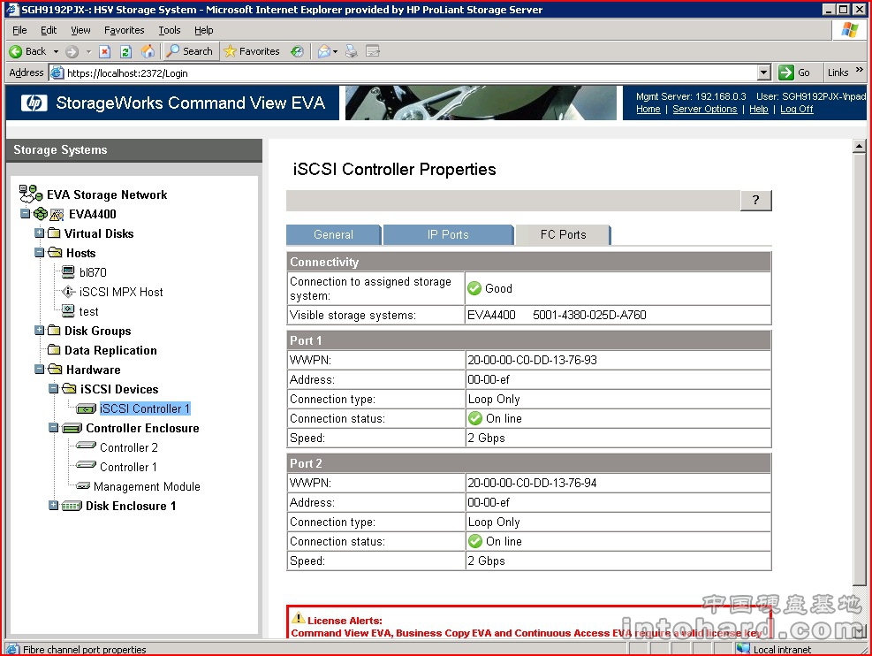The image size is (872, 656).
Task: Collapse the Hardware folder
Action: coord(39,370)
